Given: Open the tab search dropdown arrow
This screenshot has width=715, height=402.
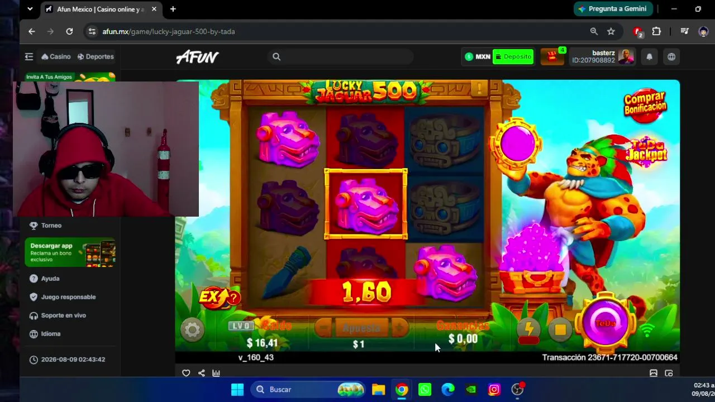Looking at the screenshot, I should click(x=30, y=9).
